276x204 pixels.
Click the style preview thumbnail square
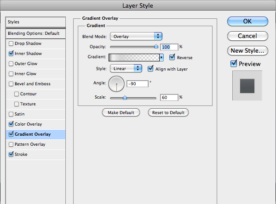(x=247, y=86)
